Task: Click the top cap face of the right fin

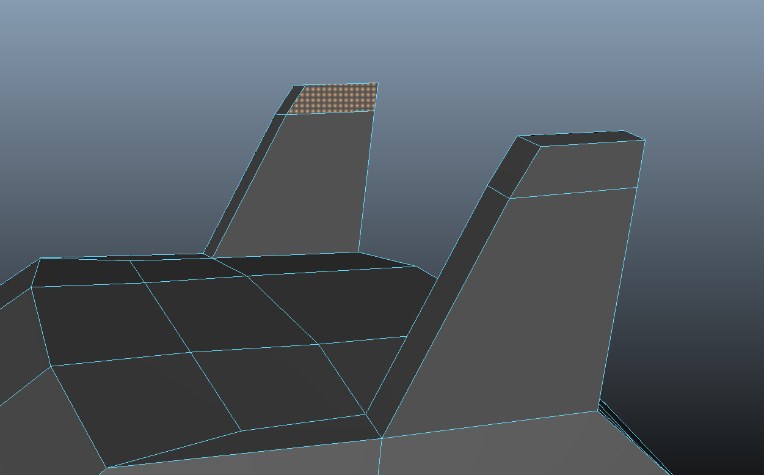Action: 580,138
